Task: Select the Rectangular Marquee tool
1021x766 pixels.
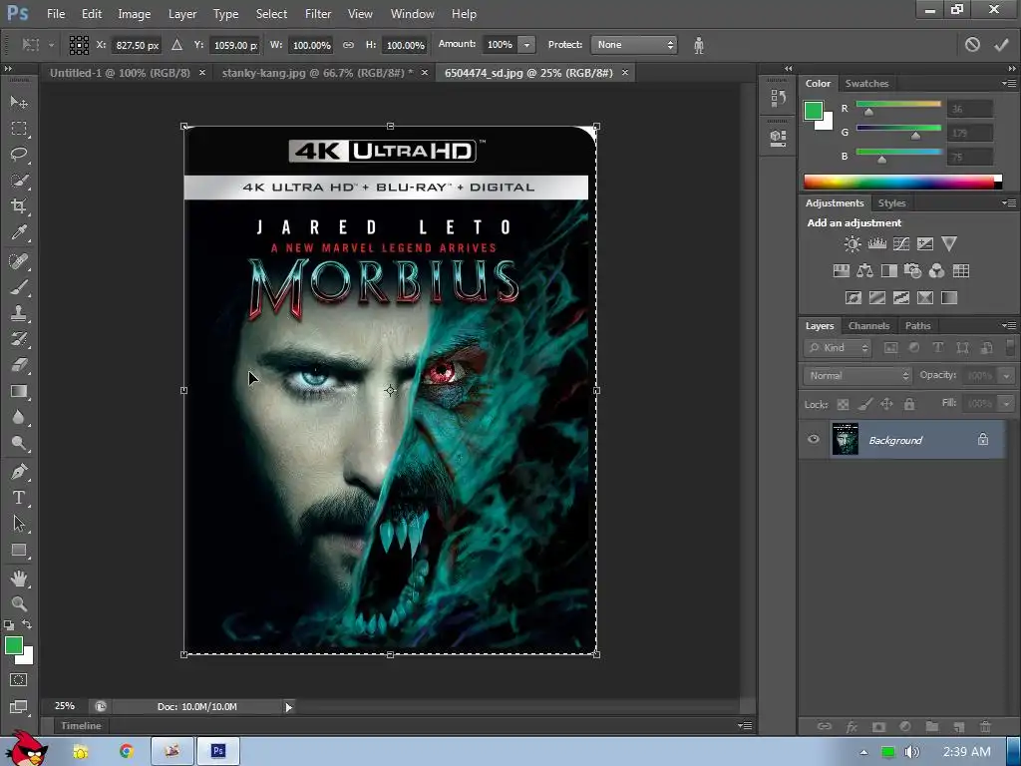Action: point(19,129)
